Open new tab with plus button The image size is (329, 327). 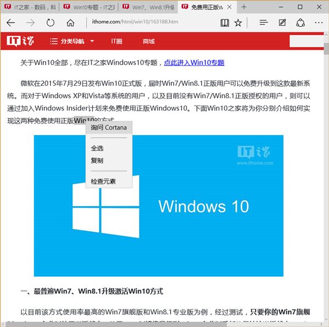244,7
